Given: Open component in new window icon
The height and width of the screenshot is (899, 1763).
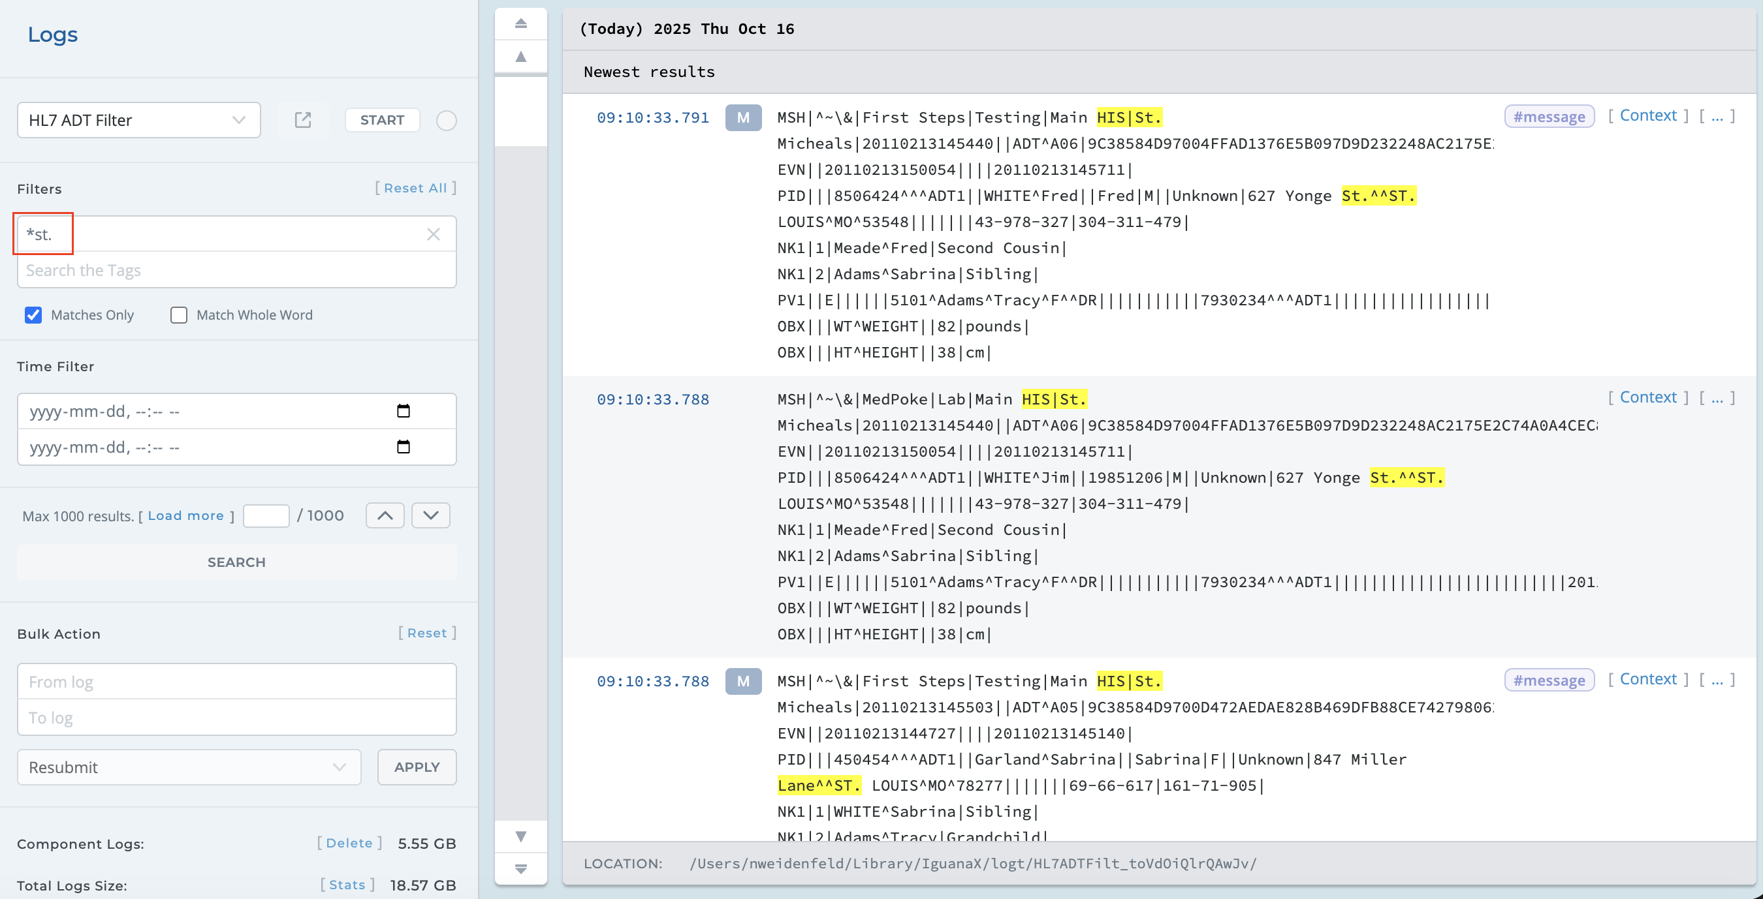Looking at the screenshot, I should [x=302, y=120].
